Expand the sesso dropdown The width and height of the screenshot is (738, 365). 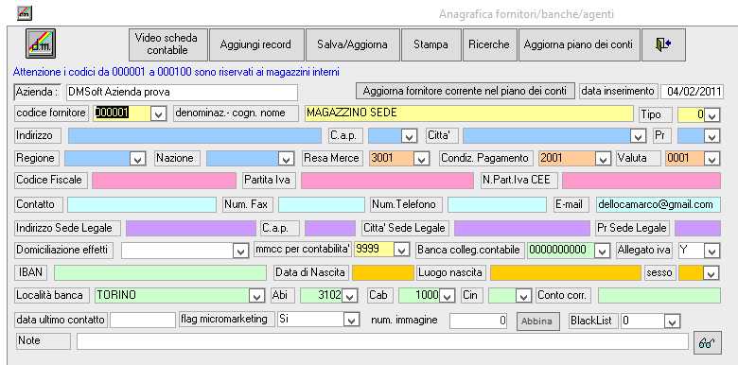click(x=712, y=272)
